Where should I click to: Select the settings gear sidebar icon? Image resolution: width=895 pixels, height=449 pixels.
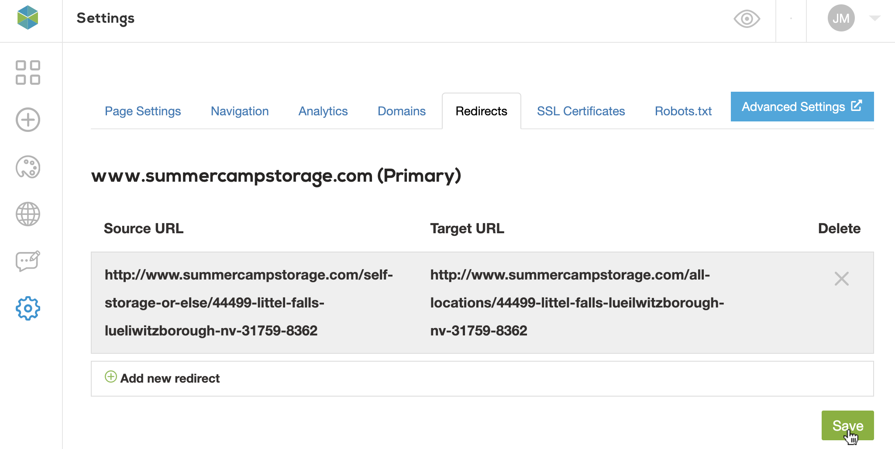click(x=28, y=308)
